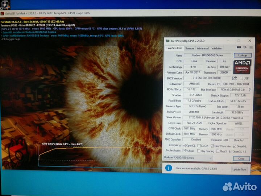The width and height of the screenshot is (261, 196).
Task: Click the BIOS Version field value
Action: (x=207, y=78)
